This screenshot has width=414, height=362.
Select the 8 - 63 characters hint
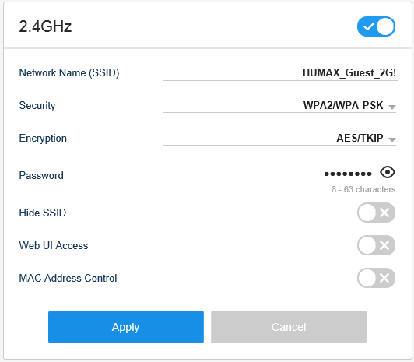tap(363, 189)
